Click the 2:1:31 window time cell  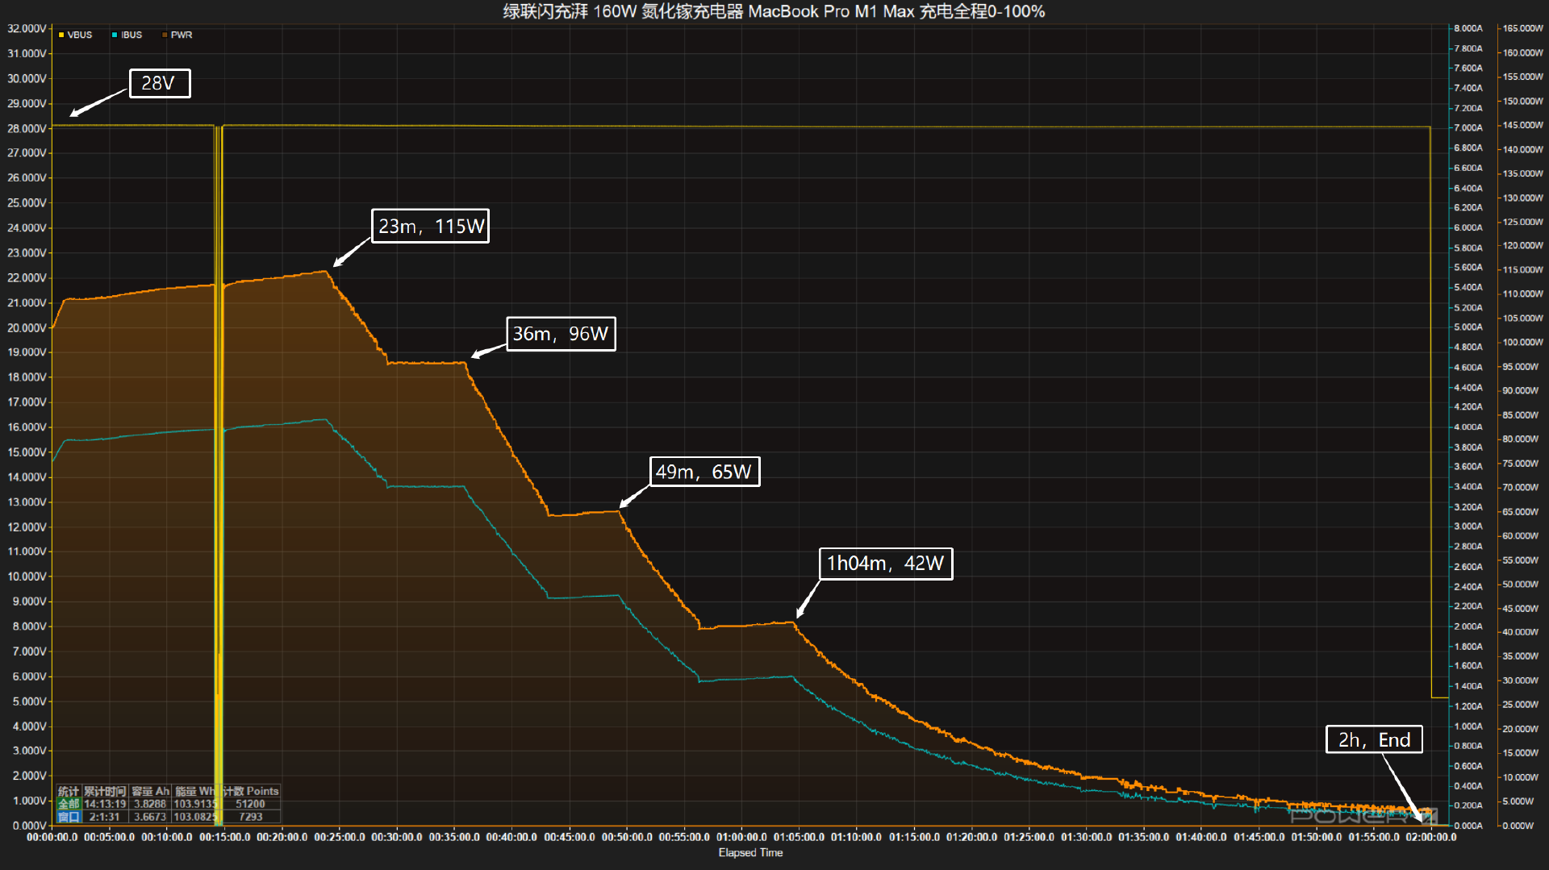pos(105,817)
